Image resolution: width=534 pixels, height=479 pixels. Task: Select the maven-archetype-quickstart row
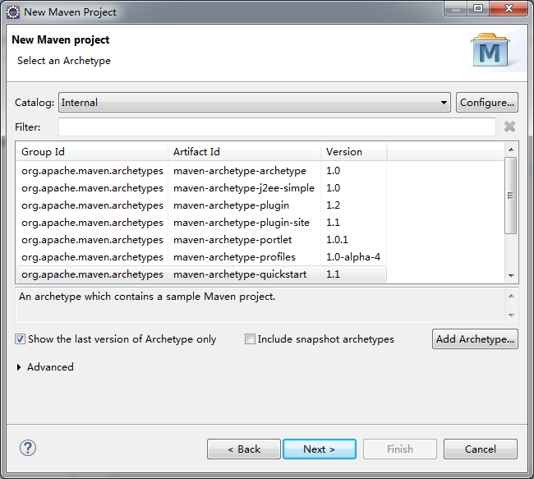pos(201,274)
